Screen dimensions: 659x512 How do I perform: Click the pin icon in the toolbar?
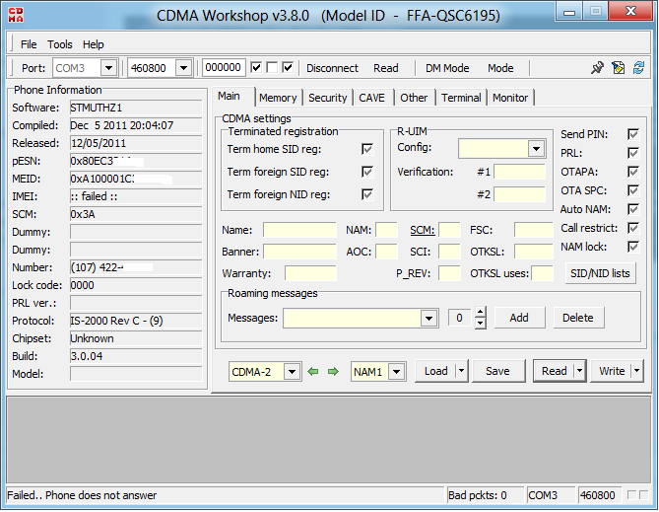point(597,68)
